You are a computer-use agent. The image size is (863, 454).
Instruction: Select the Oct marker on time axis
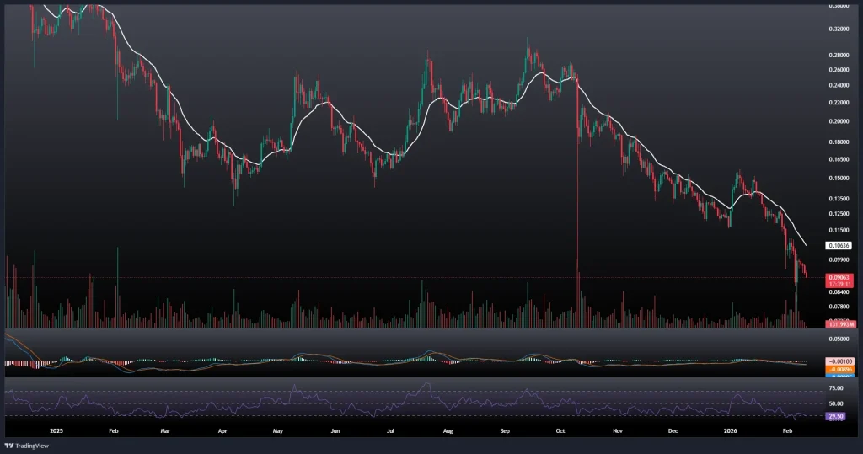(x=560, y=429)
